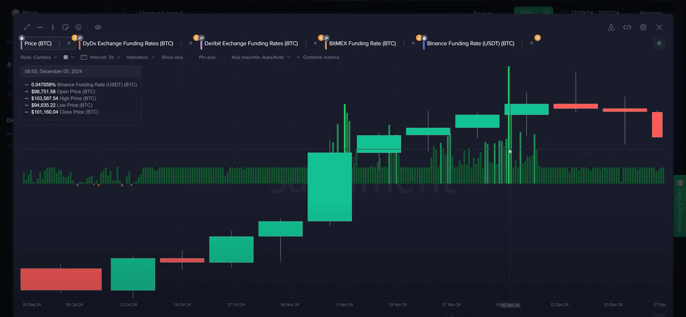Image resolution: width=686 pixels, height=317 pixels.
Task: Add a sticky note to chart
Action: [x=66, y=27]
